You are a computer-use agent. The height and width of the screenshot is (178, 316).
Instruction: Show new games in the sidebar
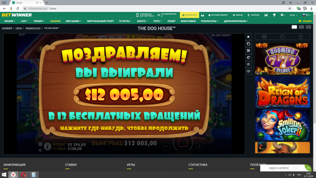(264, 36)
